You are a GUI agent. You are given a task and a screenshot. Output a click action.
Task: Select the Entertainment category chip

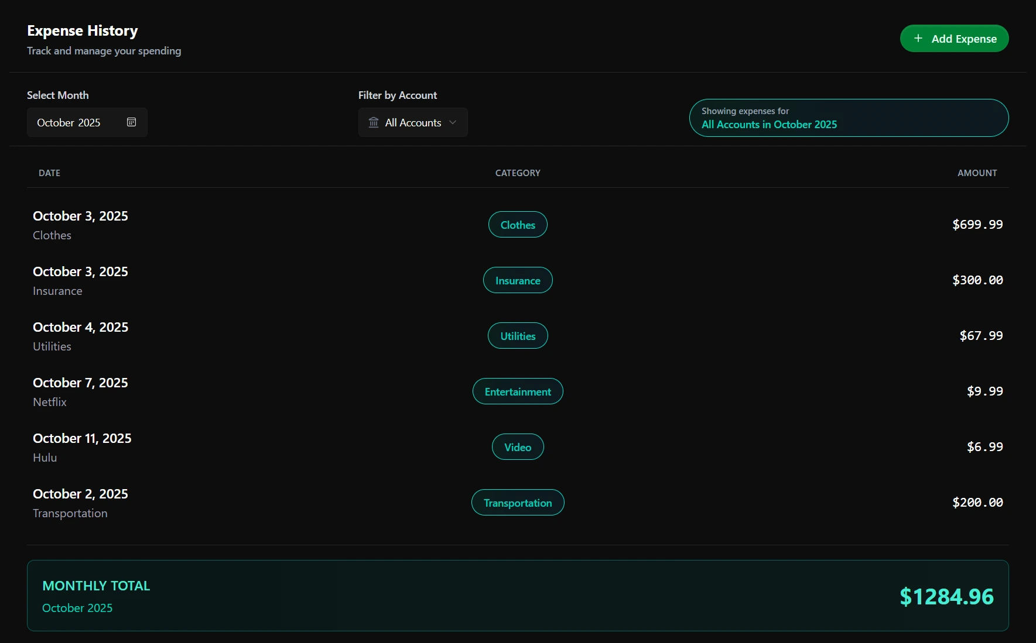[x=517, y=391]
